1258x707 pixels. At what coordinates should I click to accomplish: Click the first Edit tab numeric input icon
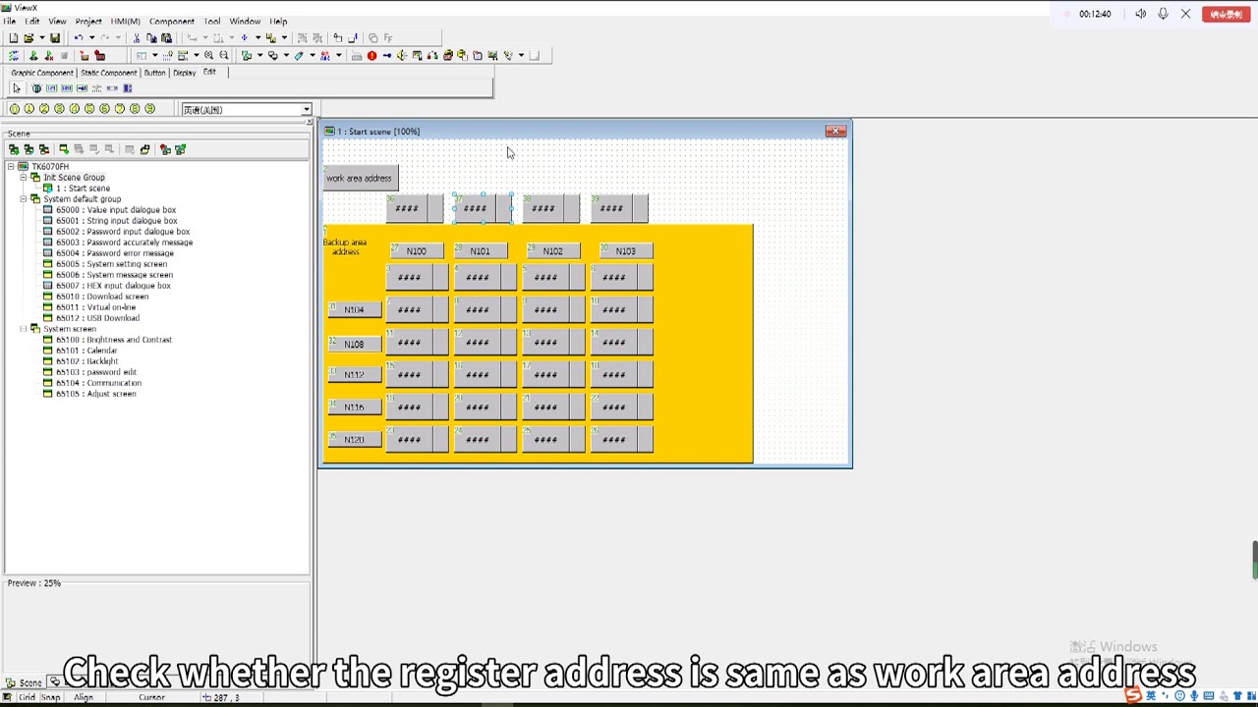pos(52,88)
